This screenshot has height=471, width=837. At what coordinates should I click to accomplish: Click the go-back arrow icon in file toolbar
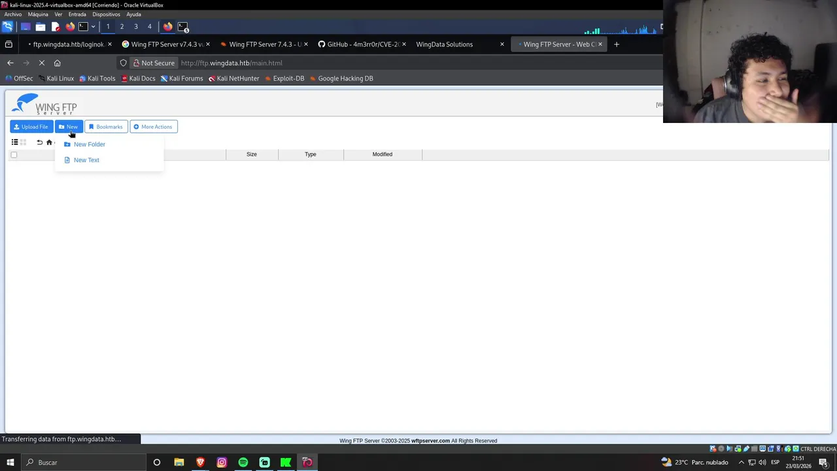[x=39, y=142]
